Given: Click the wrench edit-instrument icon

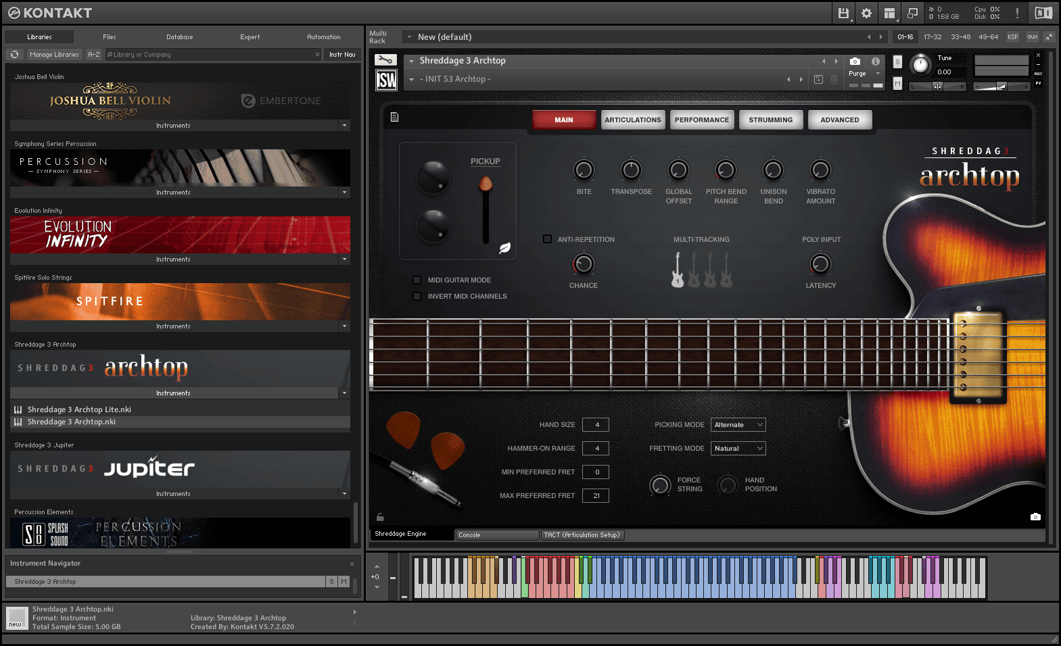Looking at the screenshot, I should click(x=385, y=60).
